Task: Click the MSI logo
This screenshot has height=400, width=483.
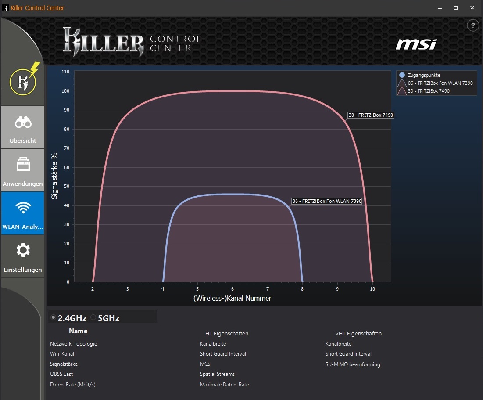Action: pos(416,44)
